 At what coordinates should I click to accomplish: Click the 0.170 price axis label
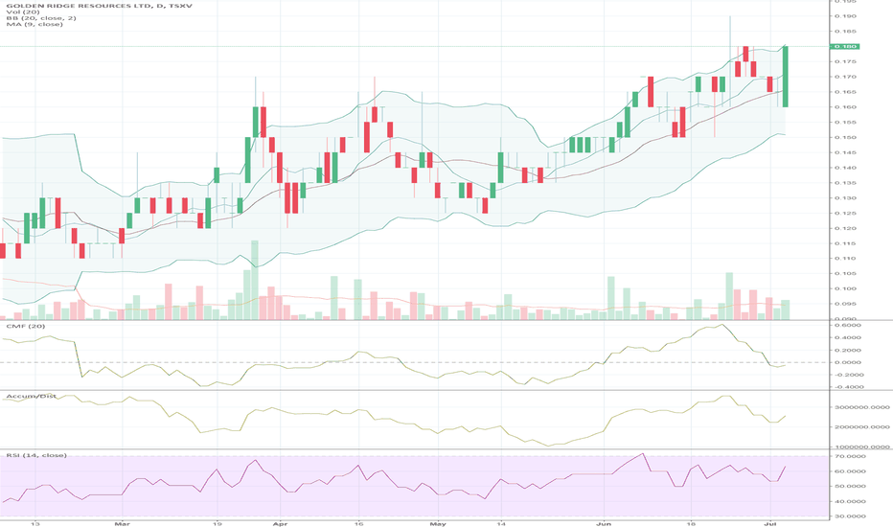point(845,77)
